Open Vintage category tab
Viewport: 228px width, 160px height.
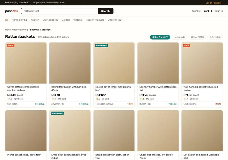(x=78, y=20)
